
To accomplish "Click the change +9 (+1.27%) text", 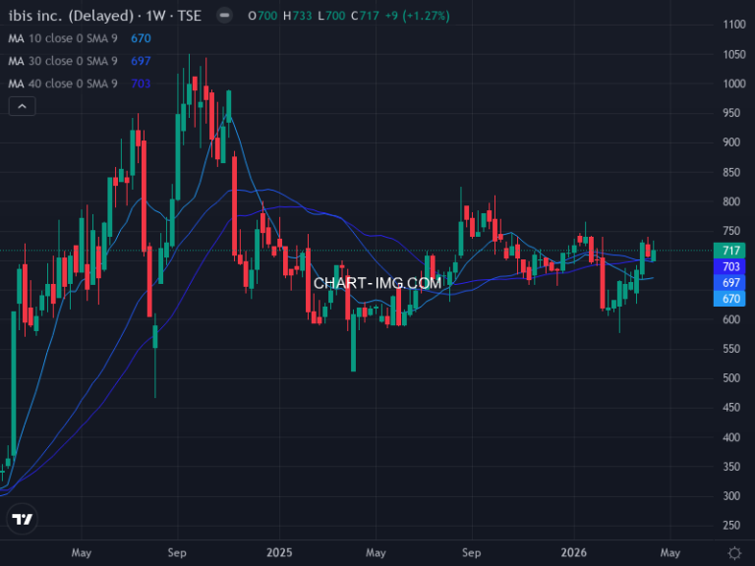I will pyautogui.click(x=418, y=16).
